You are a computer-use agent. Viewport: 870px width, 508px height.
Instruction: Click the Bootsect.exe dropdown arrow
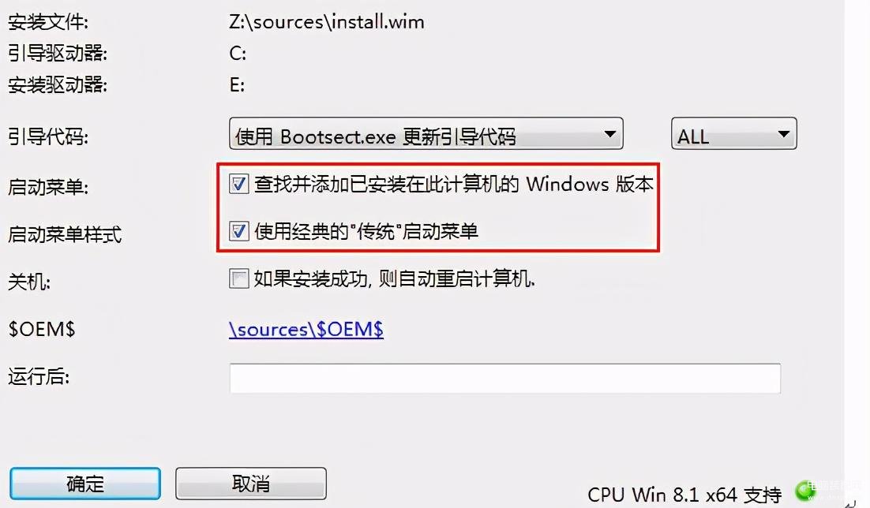click(x=609, y=134)
